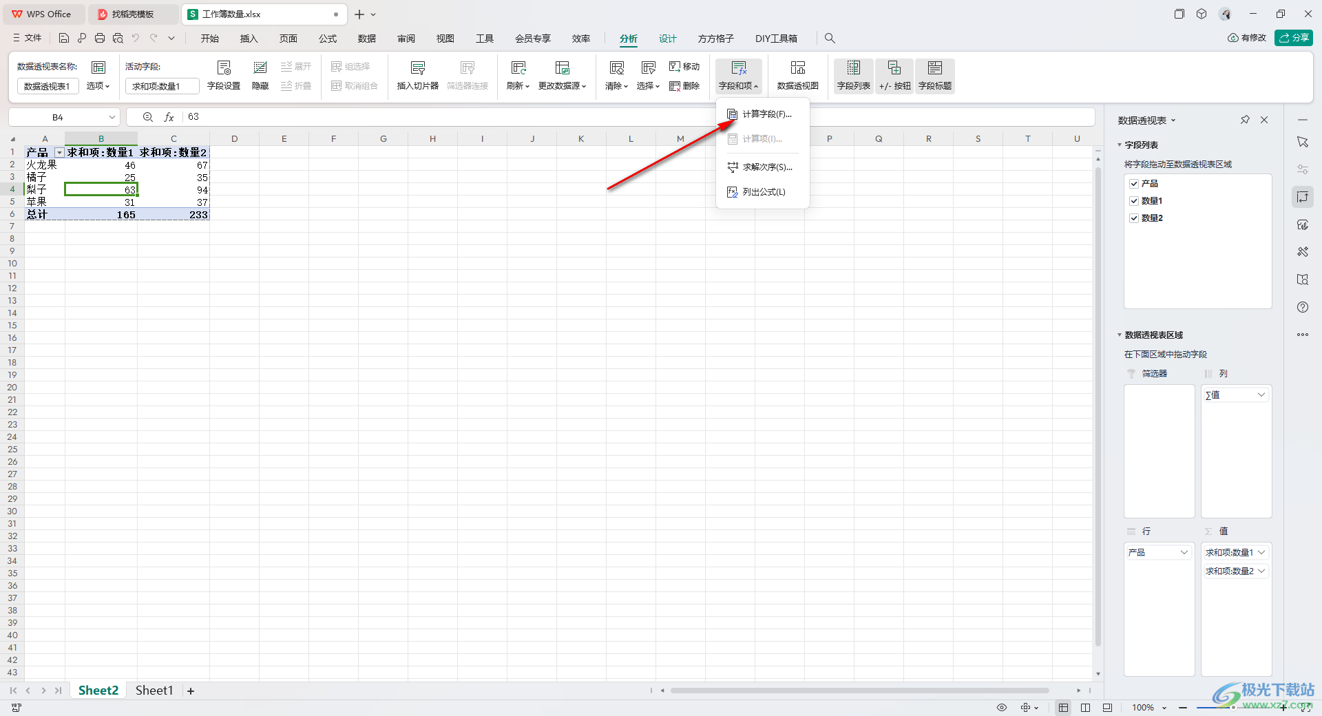Select 求解次序(S)... menu item
This screenshot has height=716, width=1322.
[x=762, y=167]
